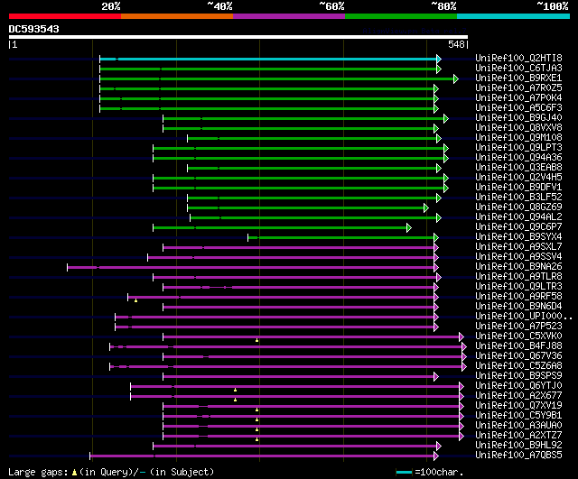Select the UniRef100_B4FJ88 label
Viewport: 578px width, 479px height.
[x=518, y=346]
